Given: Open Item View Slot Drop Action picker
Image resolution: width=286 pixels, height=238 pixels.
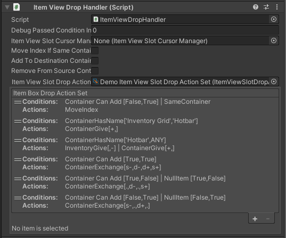Looking at the screenshot, I should tap(274, 81).
